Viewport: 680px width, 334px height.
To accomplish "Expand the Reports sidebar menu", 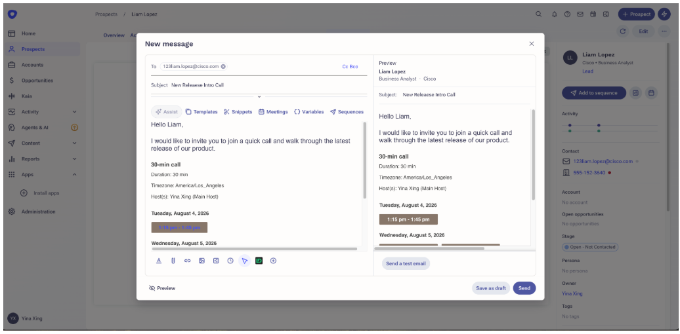I will coord(74,158).
